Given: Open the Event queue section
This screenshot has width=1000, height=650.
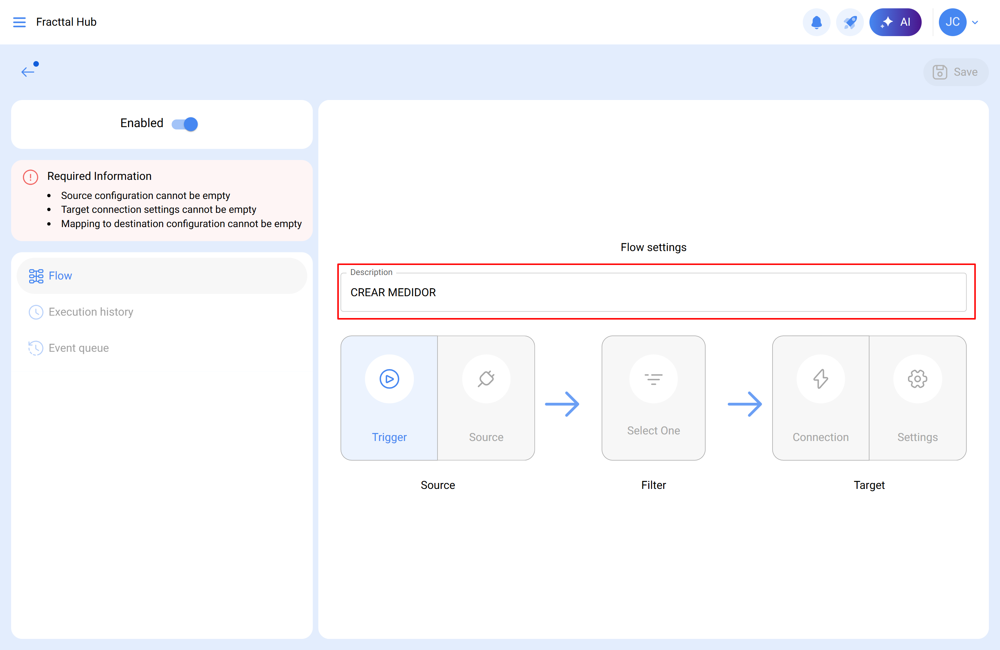Looking at the screenshot, I should [x=78, y=348].
